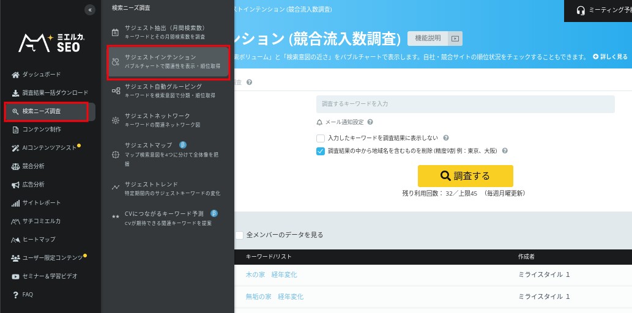Click the サジェストネットワーク icon
This screenshot has height=313, width=632.
(116, 120)
